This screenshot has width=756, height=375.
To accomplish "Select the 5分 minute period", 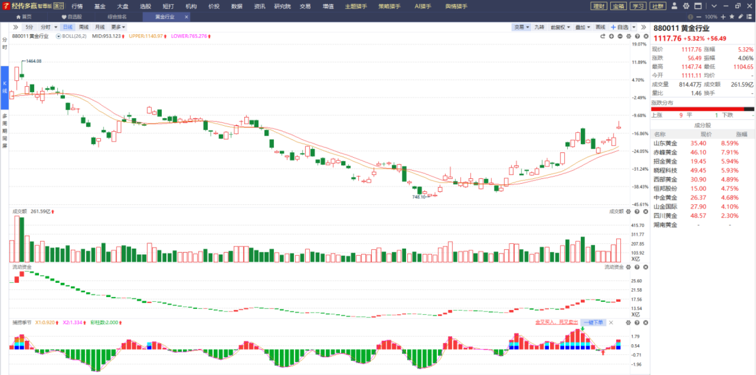I will [30, 27].
